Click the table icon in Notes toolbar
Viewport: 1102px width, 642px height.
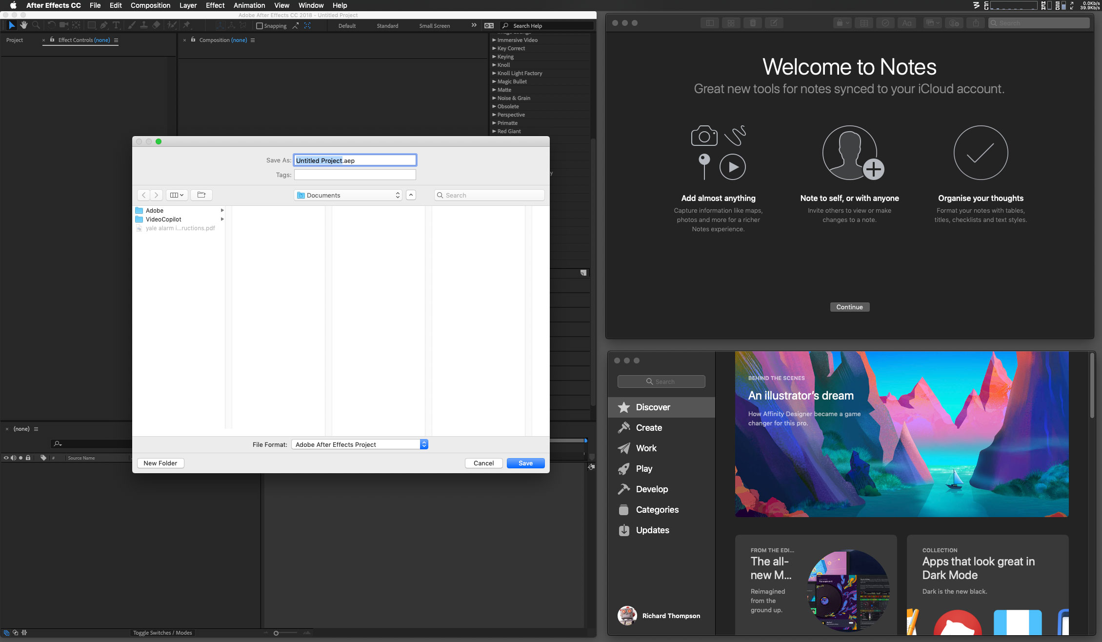[864, 23]
